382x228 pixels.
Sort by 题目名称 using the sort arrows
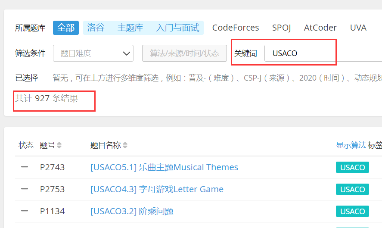[x=125, y=145]
